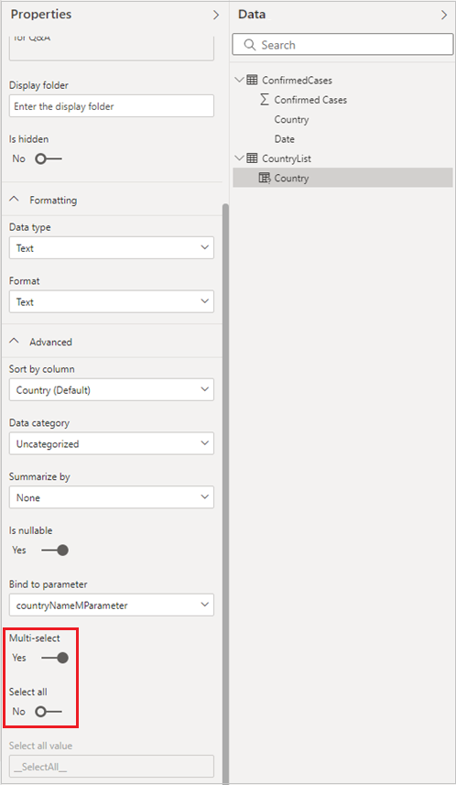Click the ConfirmedCases table name
The height and width of the screenshot is (785, 456).
point(297,80)
